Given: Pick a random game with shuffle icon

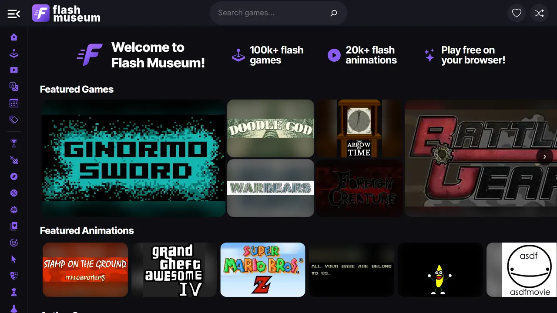Looking at the screenshot, I should (539, 13).
